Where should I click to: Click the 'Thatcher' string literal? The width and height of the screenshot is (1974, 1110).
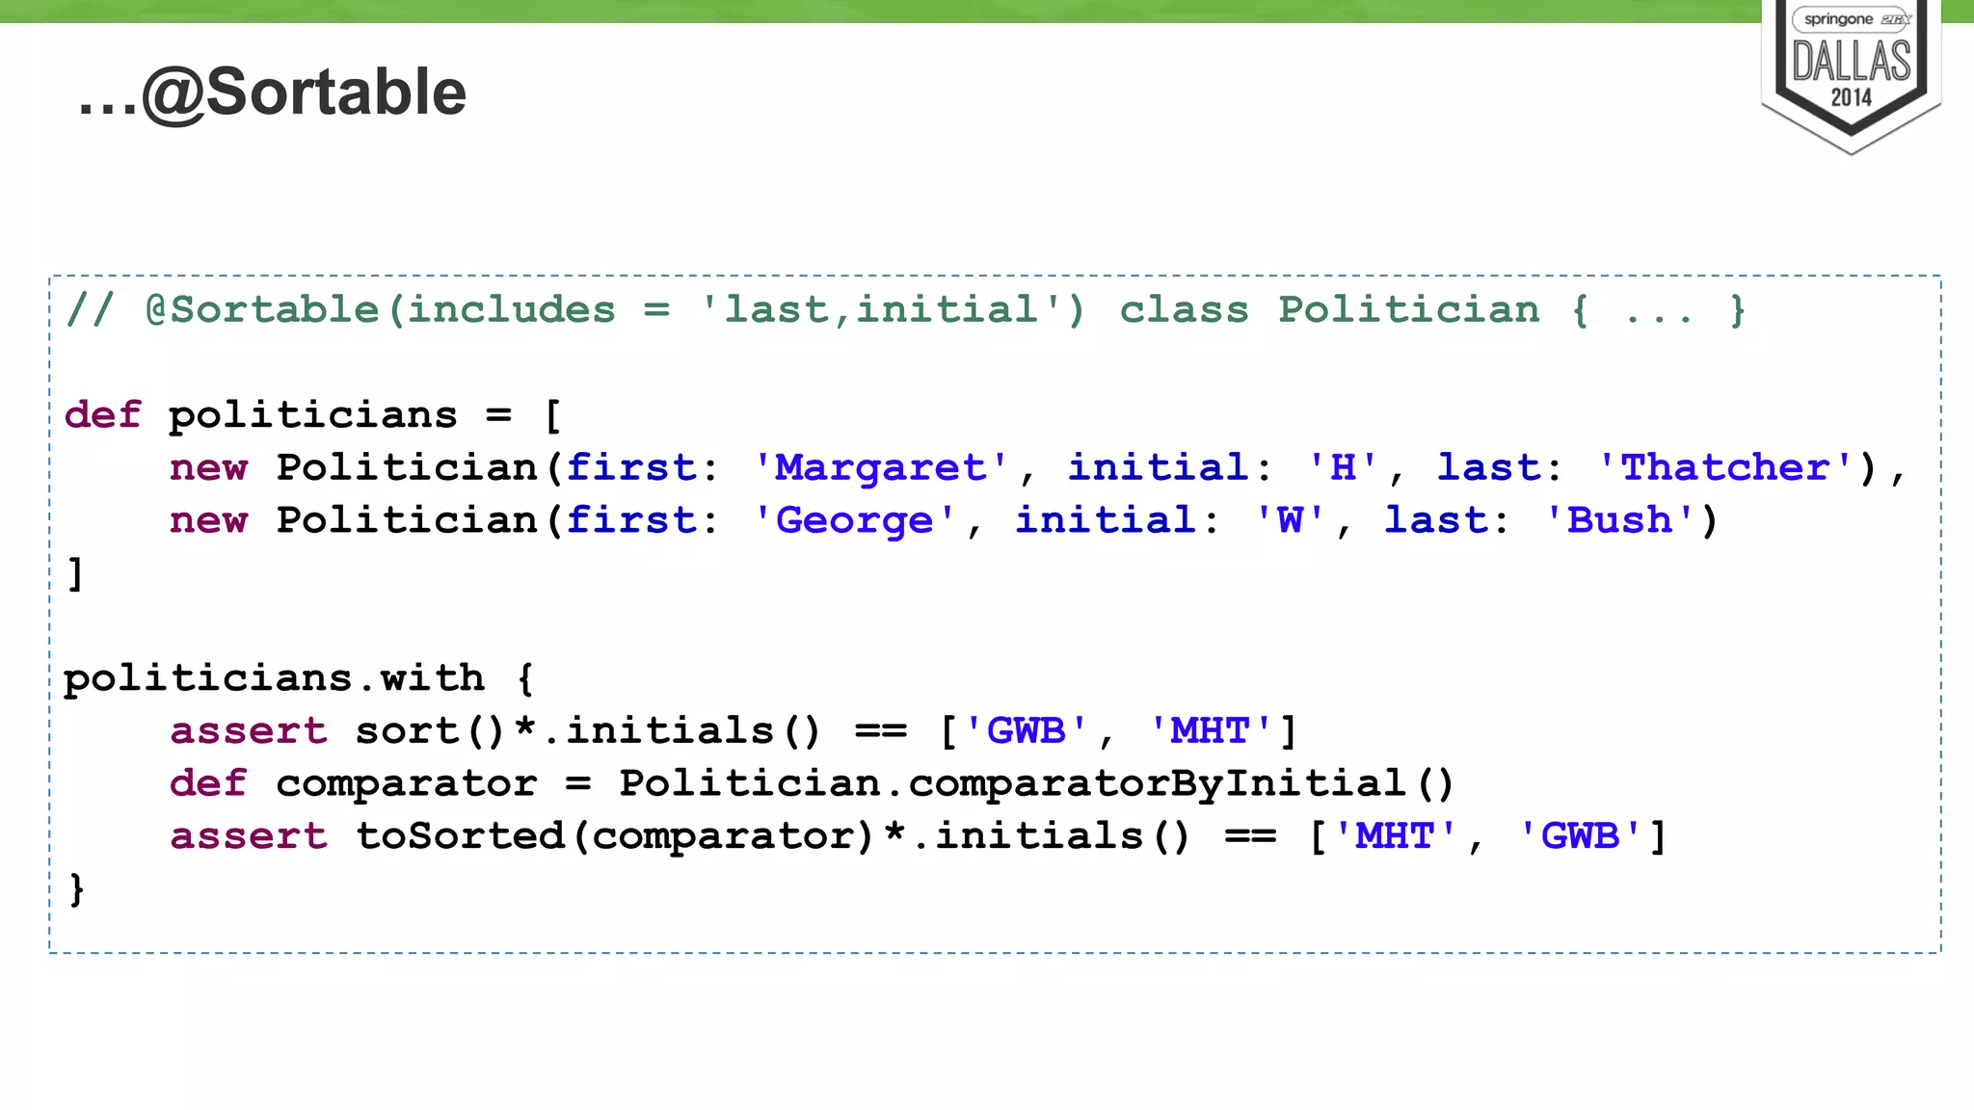[1724, 468]
